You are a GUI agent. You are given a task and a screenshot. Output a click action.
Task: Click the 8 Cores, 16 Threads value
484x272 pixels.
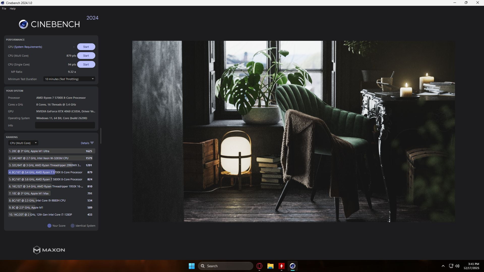point(56,105)
